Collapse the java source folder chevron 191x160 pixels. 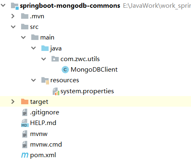pyautogui.click(x=33, y=48)
